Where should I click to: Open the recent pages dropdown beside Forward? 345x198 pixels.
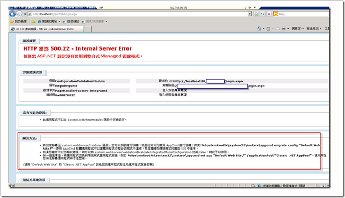pyautogui.click(x=25, y=14)
